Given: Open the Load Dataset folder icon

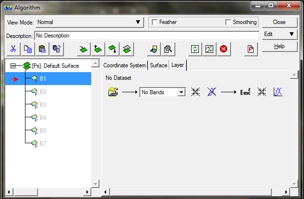Looking at the screenshot, I should click(113, 92).
